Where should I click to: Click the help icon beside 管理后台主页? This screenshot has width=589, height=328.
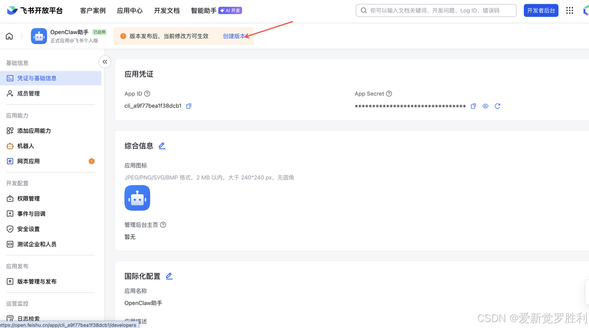tap(163, 225)
